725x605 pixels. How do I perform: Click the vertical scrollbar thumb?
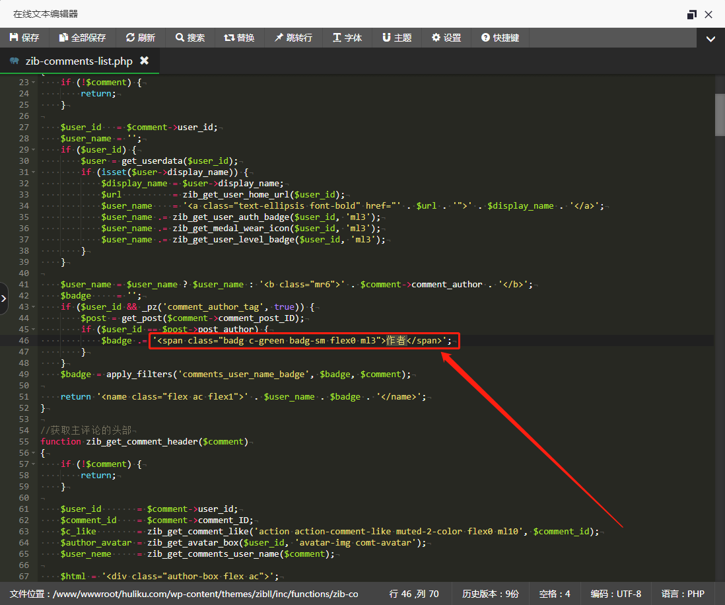(x=720, y=114)
